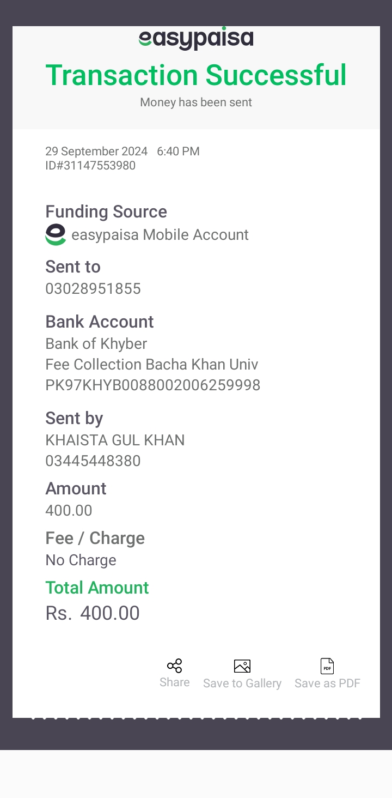Select the Share text label
Screen dimensions: 392x798
click(174, 682)
